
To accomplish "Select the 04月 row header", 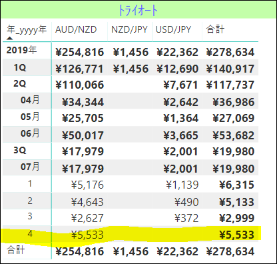I will coord(30,100).
